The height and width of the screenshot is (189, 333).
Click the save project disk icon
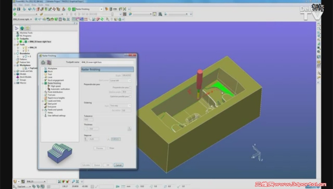click(18, 9)
